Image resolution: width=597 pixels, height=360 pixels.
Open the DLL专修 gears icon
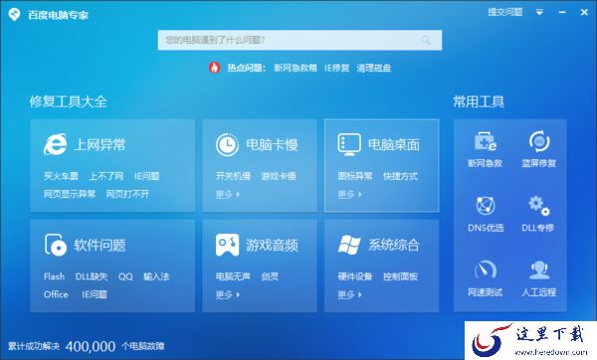click(539, 206)
